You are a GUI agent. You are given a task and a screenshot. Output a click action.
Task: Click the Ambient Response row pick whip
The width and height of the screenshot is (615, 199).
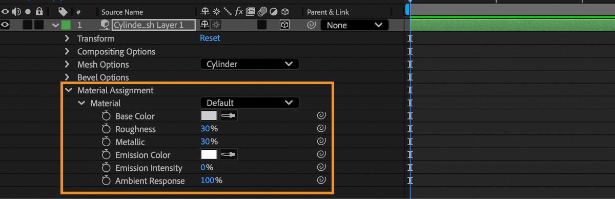(321, 181)
